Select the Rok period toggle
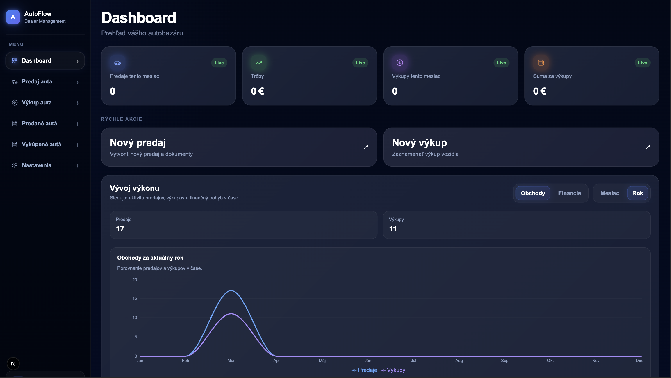671x378 pixels. (637, 193)
